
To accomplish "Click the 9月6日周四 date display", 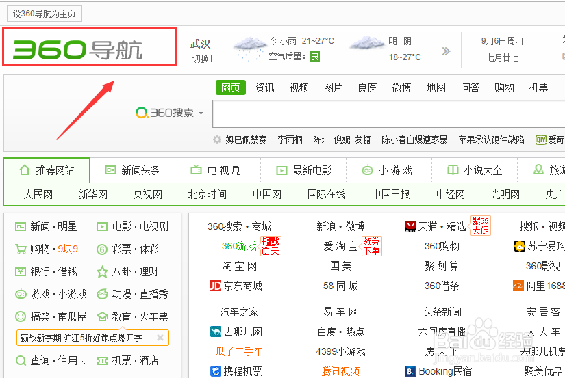I will (x=502, y=42).
